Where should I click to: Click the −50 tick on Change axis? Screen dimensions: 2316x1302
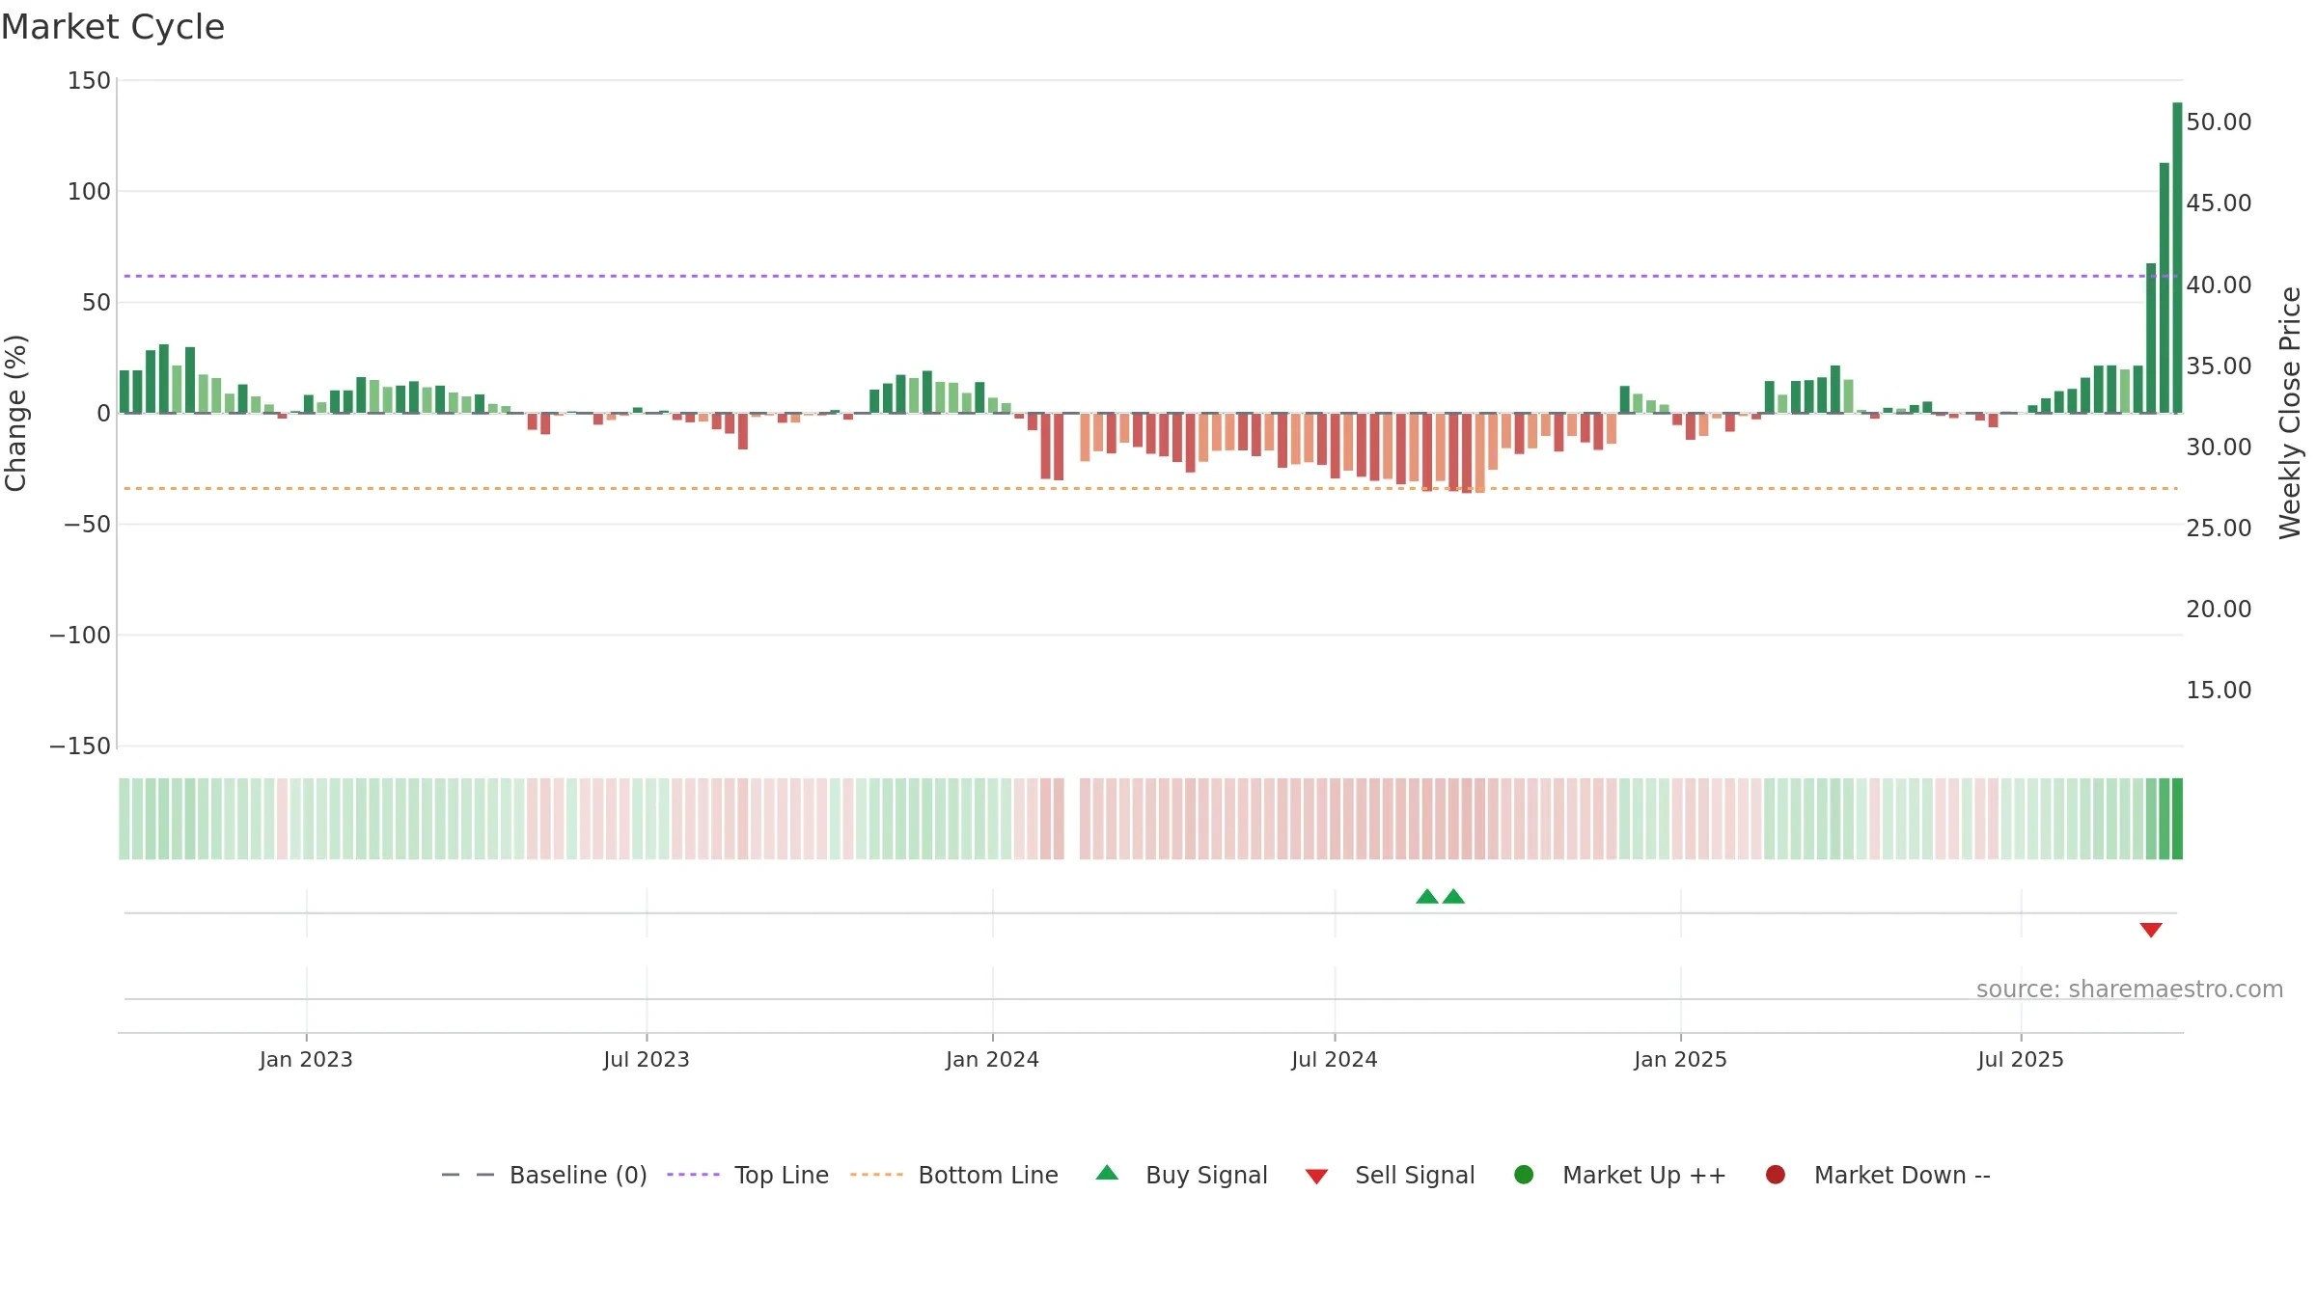87,525
